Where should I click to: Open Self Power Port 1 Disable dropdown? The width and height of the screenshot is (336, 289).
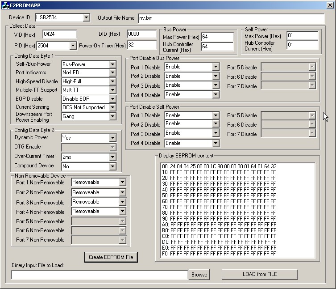pyautogui.click(x=216, y=115)
